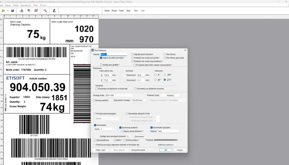Open Szerokość modułu dropdown
Image resolution: width=289 pixels, height=165 pixels.
coord(139,100)
